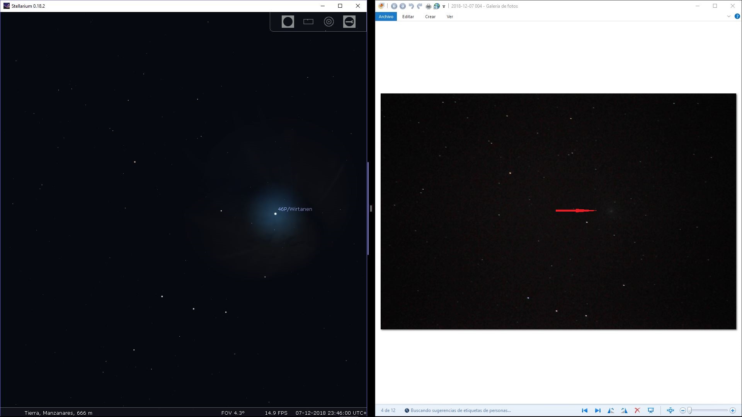Open the Archivo menu

coord(386,17)
